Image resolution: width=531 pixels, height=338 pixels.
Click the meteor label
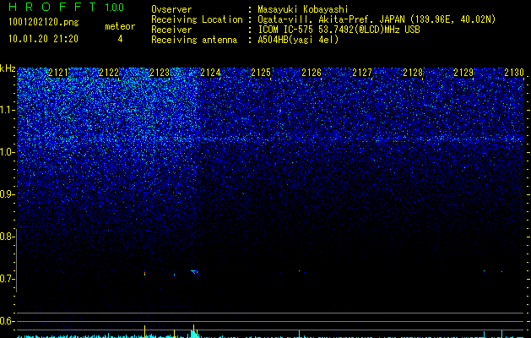pos(120,26)
